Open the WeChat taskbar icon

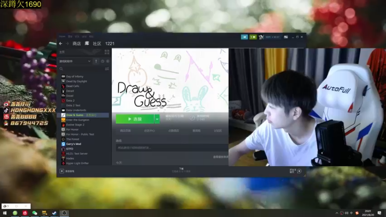35,213
